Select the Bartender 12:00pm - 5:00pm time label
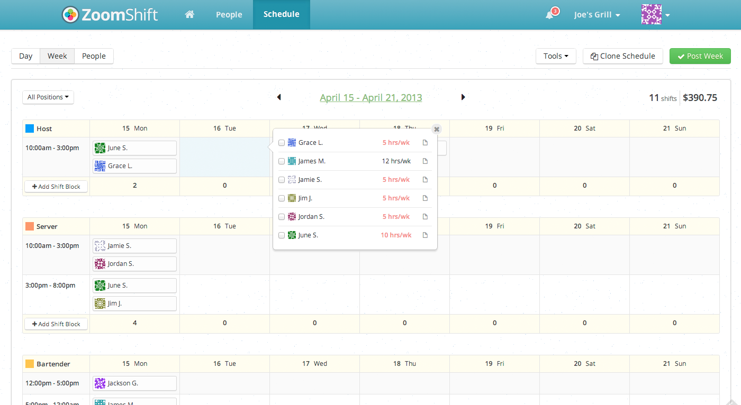Screen dimensions: 741x405 (52, 383)
